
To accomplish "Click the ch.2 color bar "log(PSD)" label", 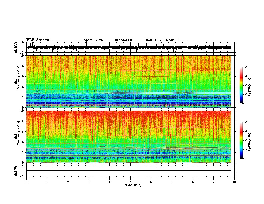I will point(250,142).
